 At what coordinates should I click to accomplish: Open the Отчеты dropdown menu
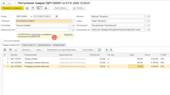(79, 8)
